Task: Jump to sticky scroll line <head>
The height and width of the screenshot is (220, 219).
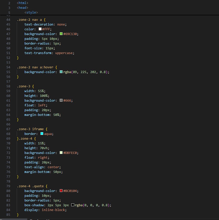Action: click(22, 8)
